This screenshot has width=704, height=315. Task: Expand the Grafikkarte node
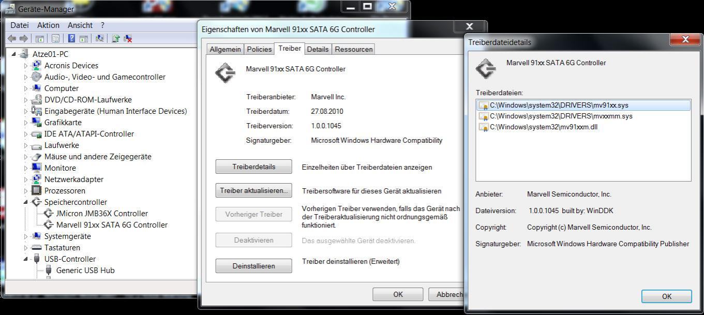tap(26, 123)
